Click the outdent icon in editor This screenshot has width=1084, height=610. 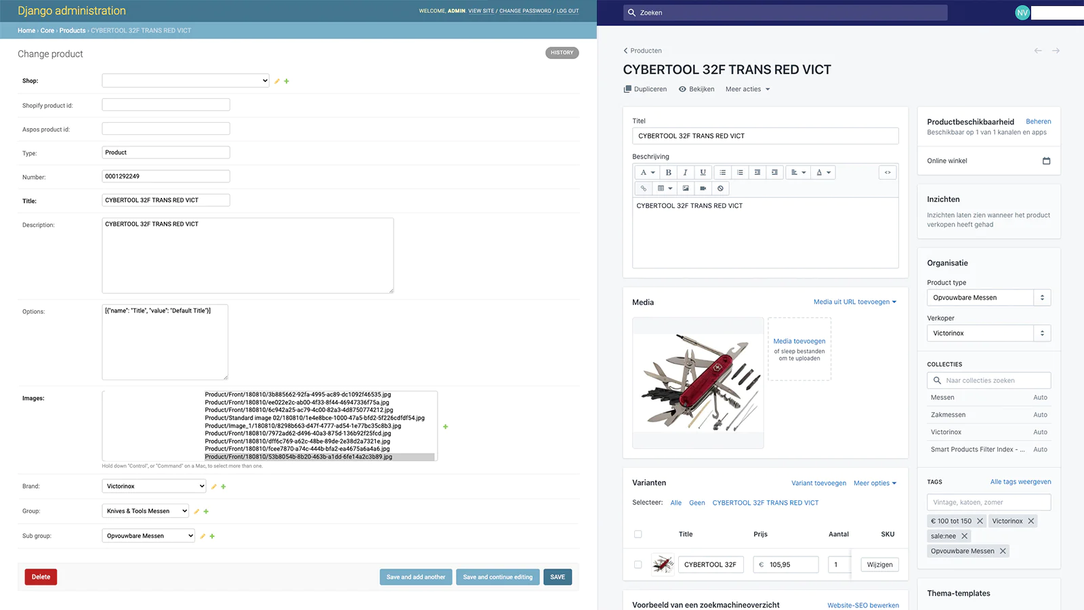point(757,172)
